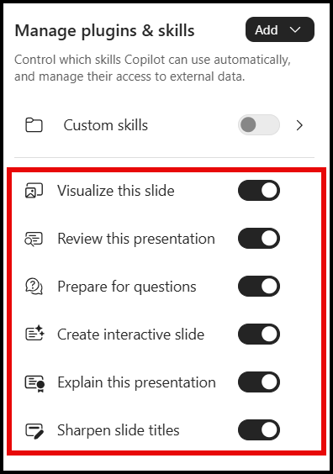The width and height of the screenshot is (333, 474).
Task: Click the Manage plugins & skills heading
Action: pos(104,31)
